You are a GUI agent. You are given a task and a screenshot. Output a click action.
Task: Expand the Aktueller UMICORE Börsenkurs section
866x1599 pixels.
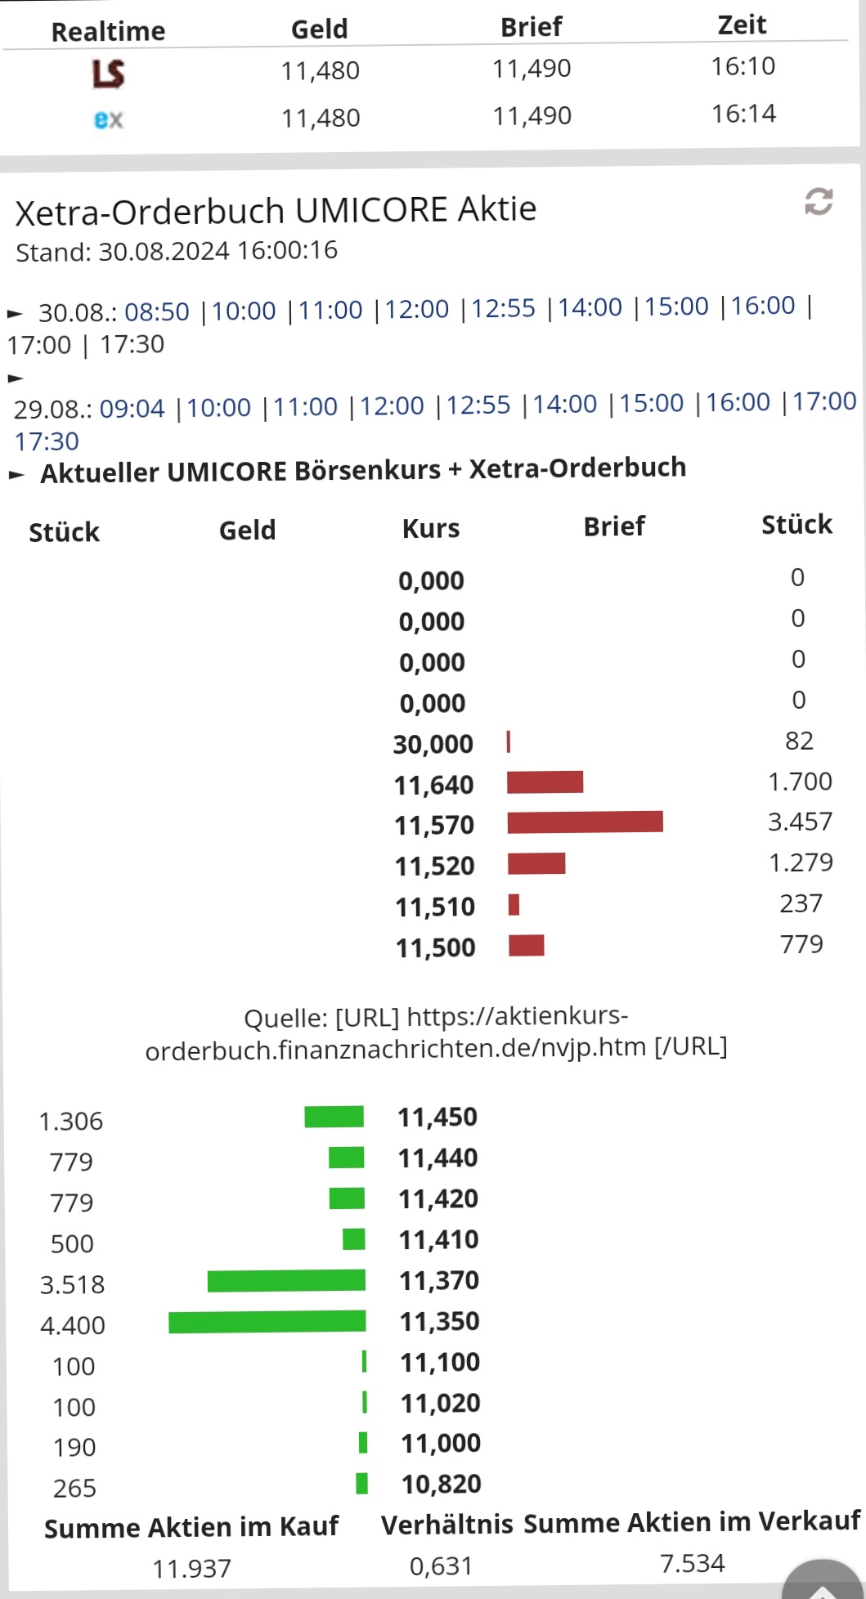point(18,471)
